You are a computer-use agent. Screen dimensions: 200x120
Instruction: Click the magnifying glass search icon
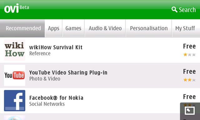coord(174,10)
